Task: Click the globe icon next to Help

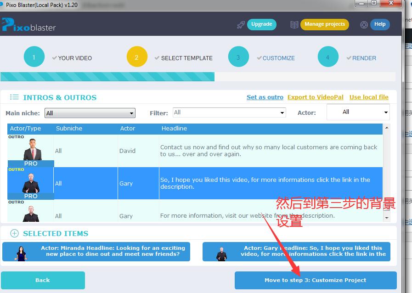Action: click(x=364, y=24)
